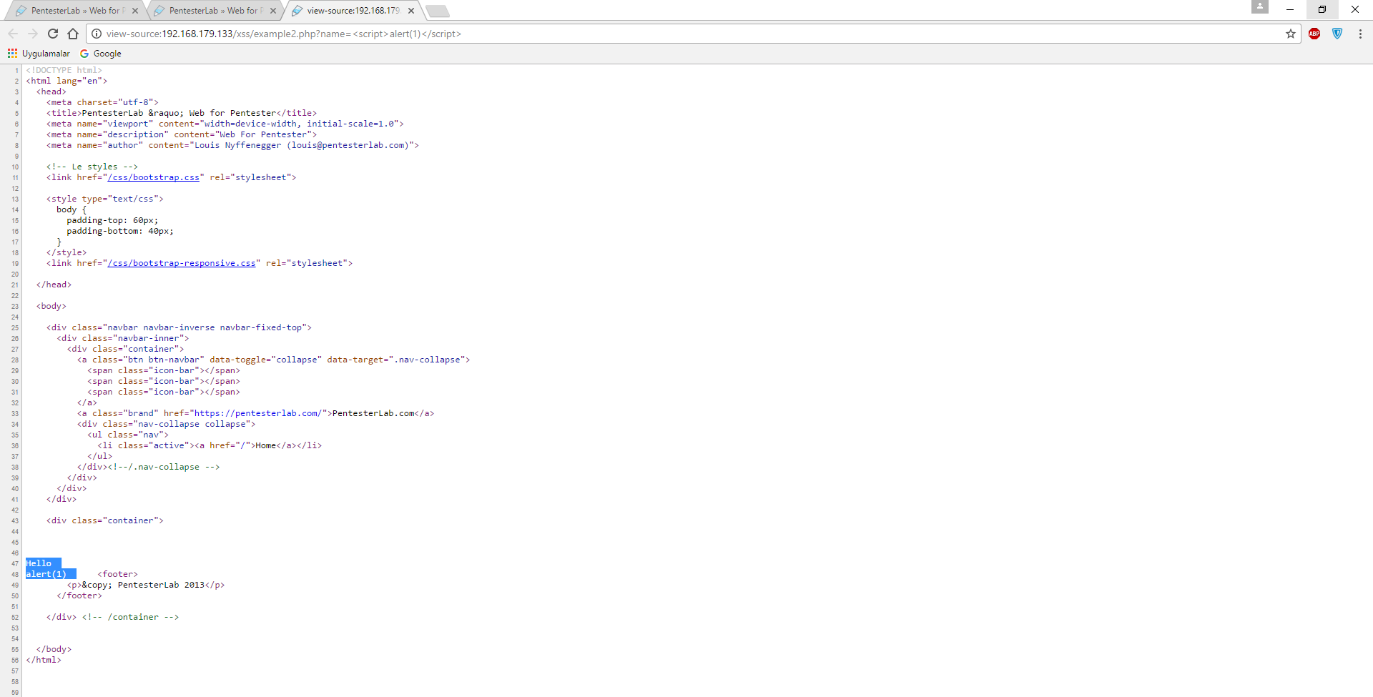Open the Adblock Plus extension icon
This screenshot has width=1373, height=697.
tap(1314, 34)
